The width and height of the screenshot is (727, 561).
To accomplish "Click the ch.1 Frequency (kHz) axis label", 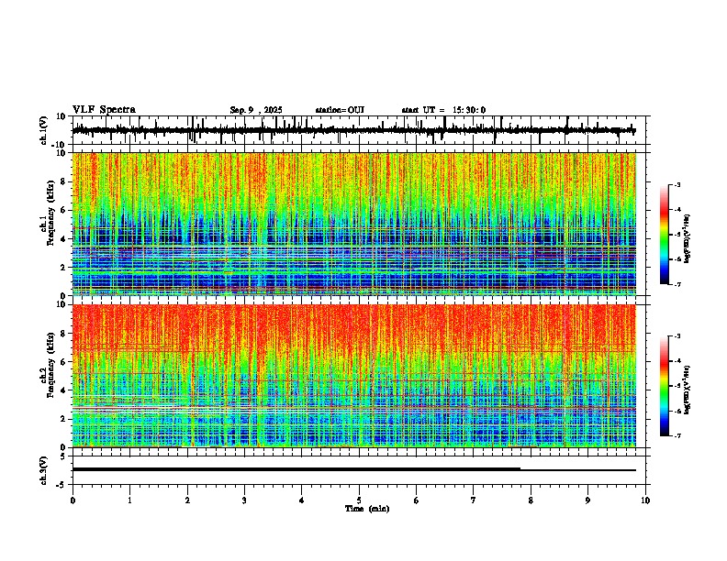I will coord(48,224).
